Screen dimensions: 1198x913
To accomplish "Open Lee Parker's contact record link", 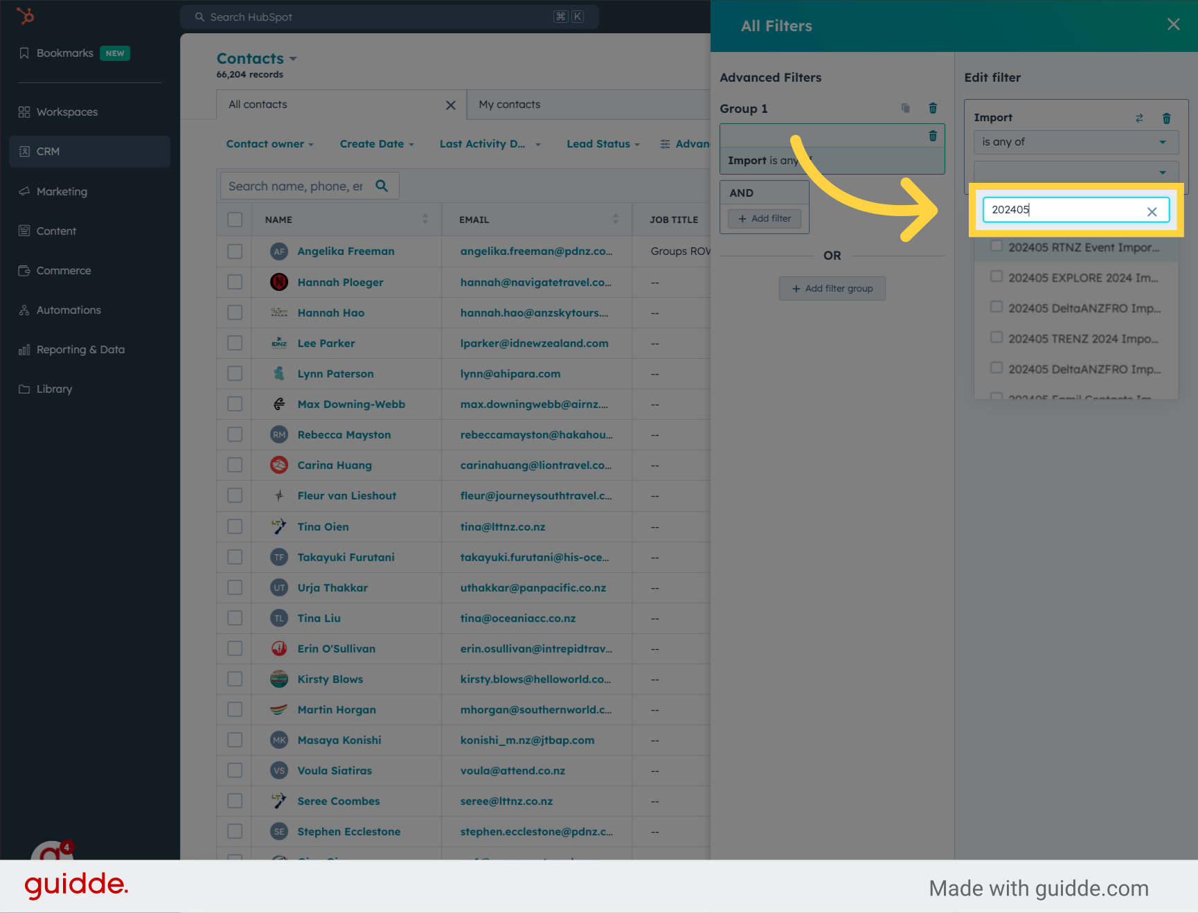I will [x=325, y=343].
